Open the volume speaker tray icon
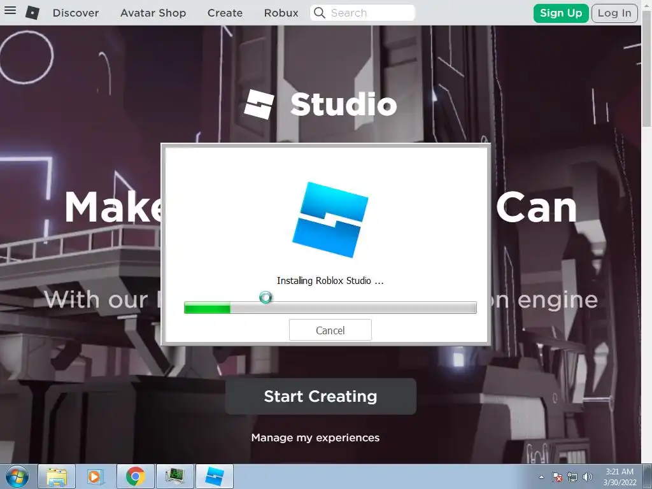The height and width of the screenshot is (489, 652). pos(587,477)
